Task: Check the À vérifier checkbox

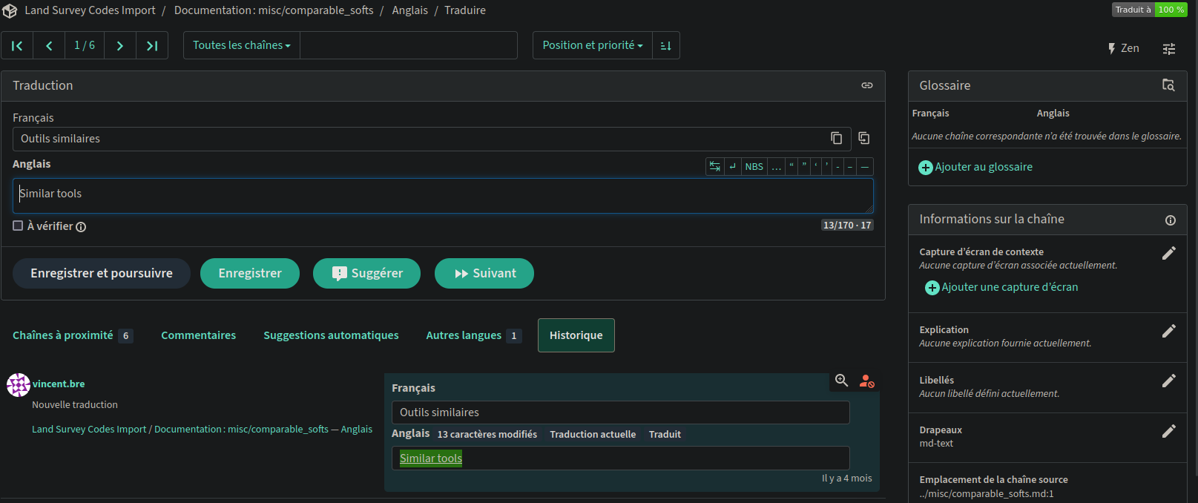Action: [18, 226]
